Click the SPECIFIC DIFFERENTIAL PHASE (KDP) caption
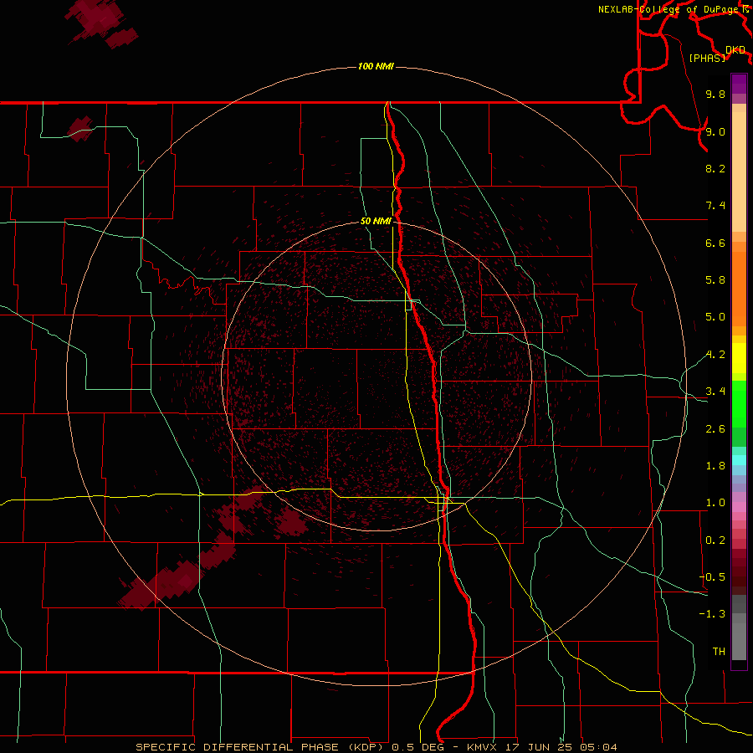The image size is (753, 753). [260, 747]
